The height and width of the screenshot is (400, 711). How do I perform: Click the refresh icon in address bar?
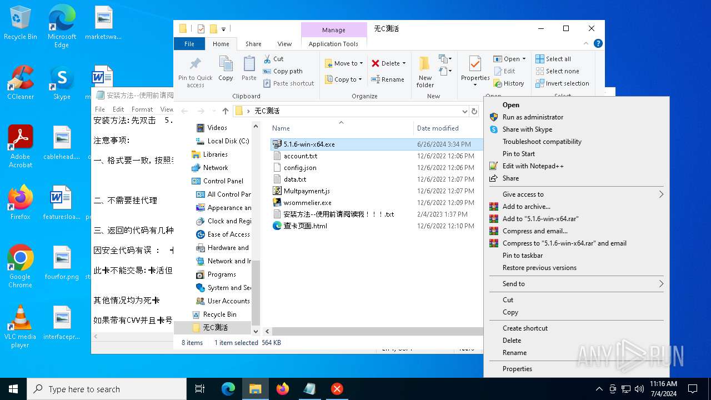474,111
